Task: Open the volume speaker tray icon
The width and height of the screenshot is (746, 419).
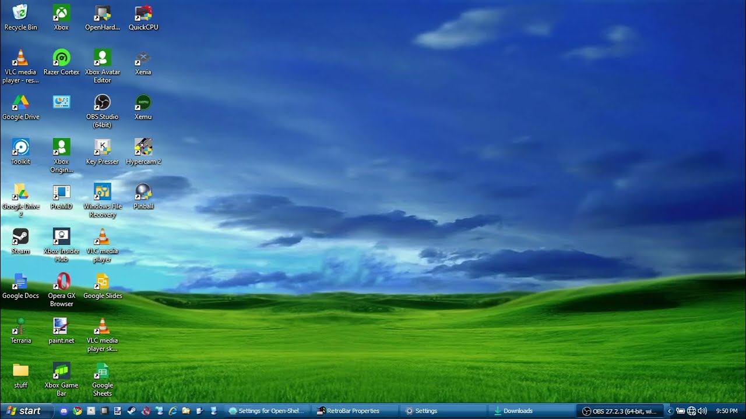Action: 702,411
